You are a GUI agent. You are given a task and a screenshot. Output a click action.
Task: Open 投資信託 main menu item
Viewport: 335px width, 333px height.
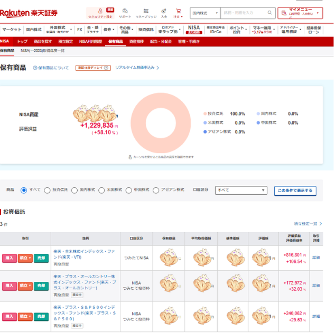point(146,30)
